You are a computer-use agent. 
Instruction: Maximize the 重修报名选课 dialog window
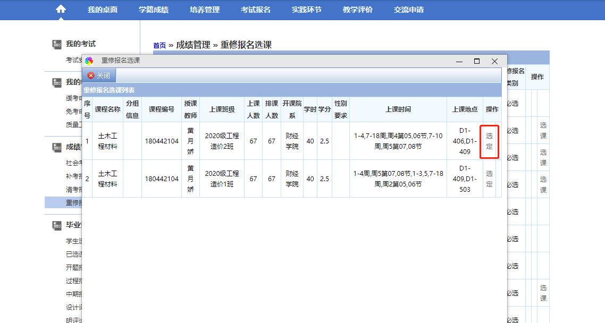[477, 61]
